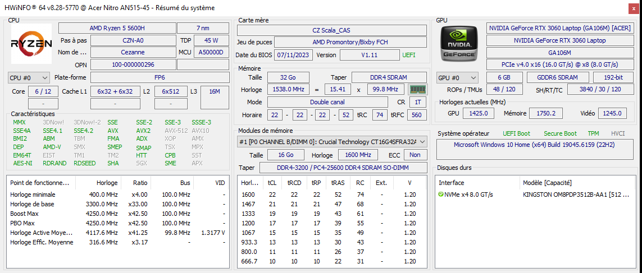Click the GPU clock 1425.0 field
Image resolution: width=642 pixels, height=273 pixels.
pyautogui.click(x=479, y=113)
